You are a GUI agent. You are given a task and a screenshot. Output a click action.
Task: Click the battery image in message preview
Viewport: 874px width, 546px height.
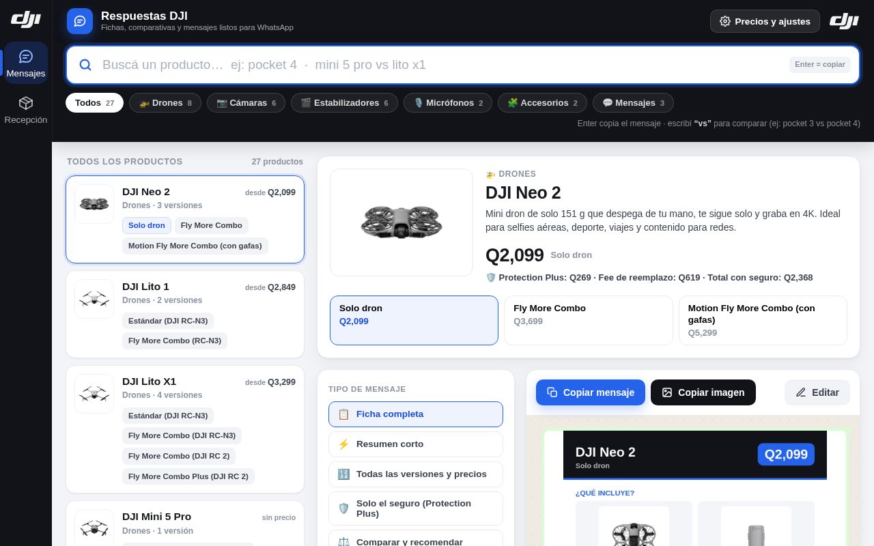tap(756, 526)
